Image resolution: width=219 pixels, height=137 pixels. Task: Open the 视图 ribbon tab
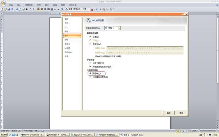(63, 5)
